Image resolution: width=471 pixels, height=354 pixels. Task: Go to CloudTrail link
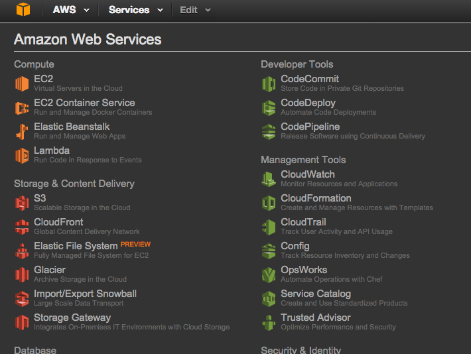tap(303, 222)
